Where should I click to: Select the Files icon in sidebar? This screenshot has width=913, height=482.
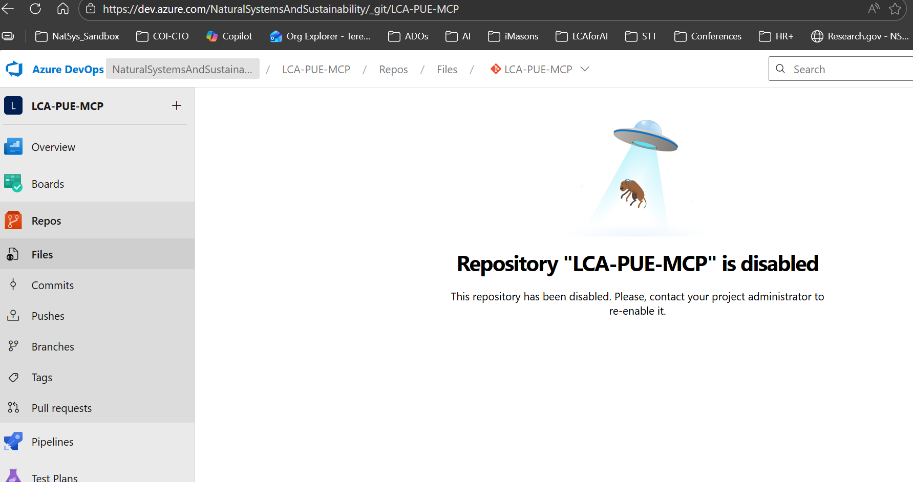[13, 254]
